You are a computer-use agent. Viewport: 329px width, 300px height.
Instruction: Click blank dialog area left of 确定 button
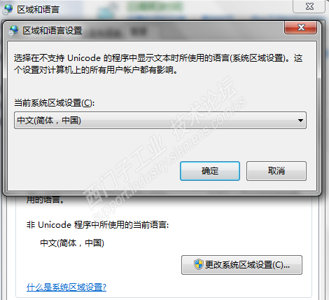pyautogui.click(x=93, y=171)
